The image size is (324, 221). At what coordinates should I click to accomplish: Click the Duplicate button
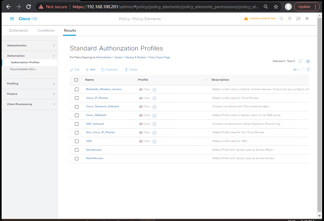point(109,70)
